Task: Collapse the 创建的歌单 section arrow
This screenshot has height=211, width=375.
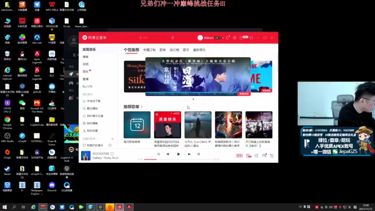Action: tap(97, 139)
